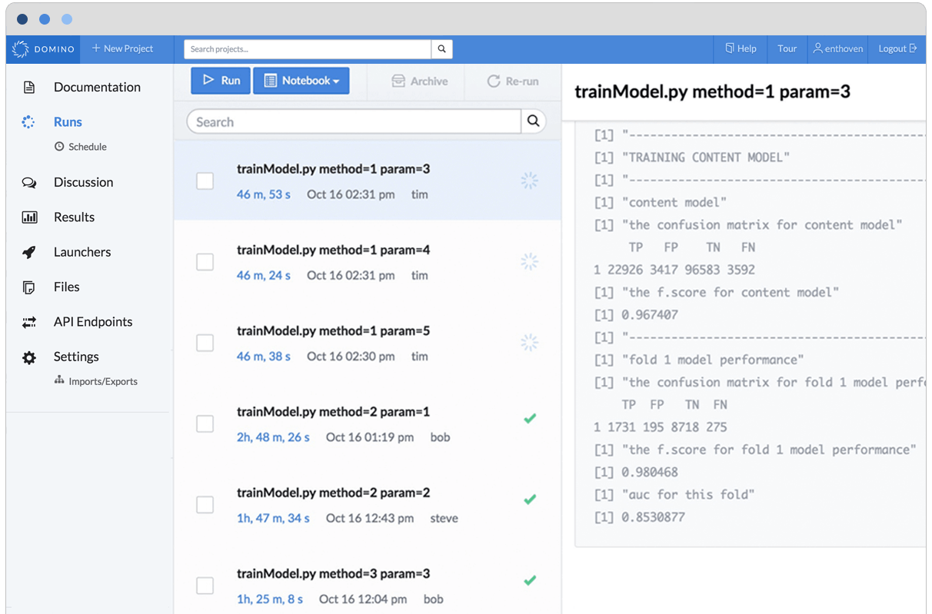The height and width of the screenshot is (614, 932).
Task: Click the search projects magnifier button
Action: pos(441,49)
